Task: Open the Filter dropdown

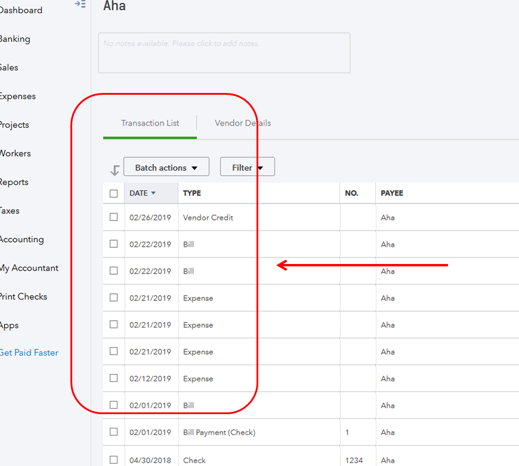Action: [x=247, y=167]
